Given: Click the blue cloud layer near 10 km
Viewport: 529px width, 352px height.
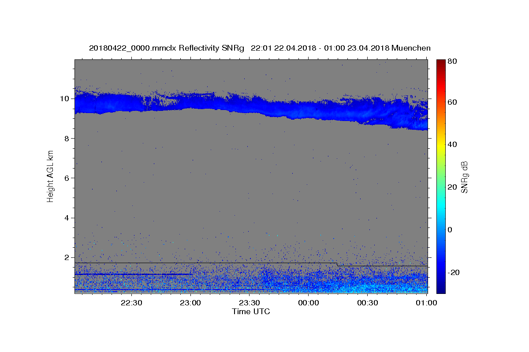Looking at the screenshot, I should click(251, 108).
